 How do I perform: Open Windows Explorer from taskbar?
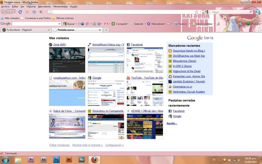[x=18, y=160]
